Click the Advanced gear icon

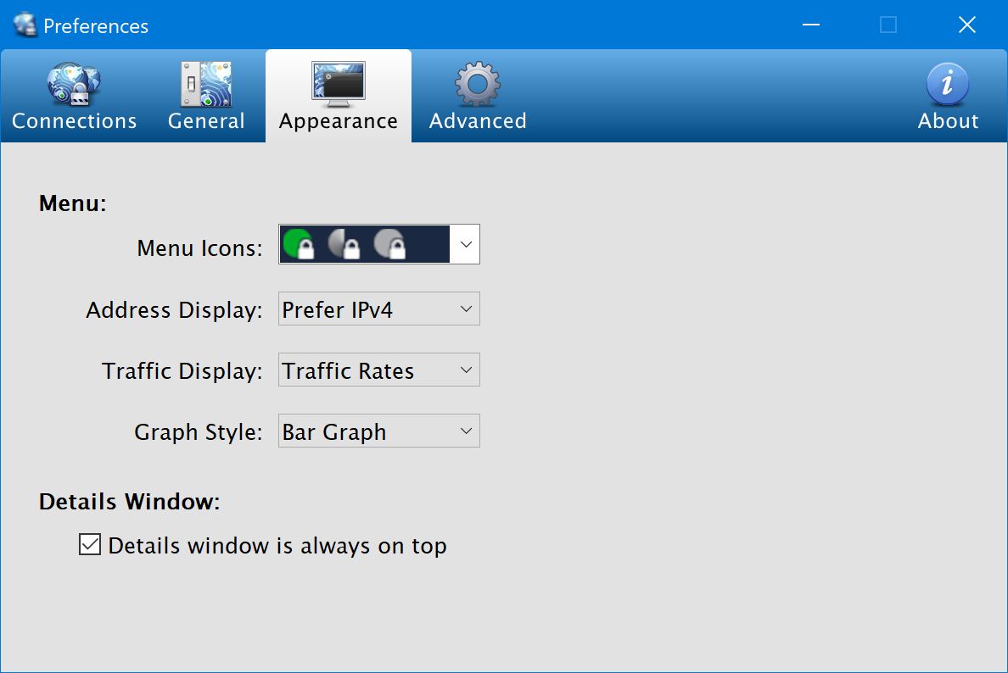click(x=478, y=85)
